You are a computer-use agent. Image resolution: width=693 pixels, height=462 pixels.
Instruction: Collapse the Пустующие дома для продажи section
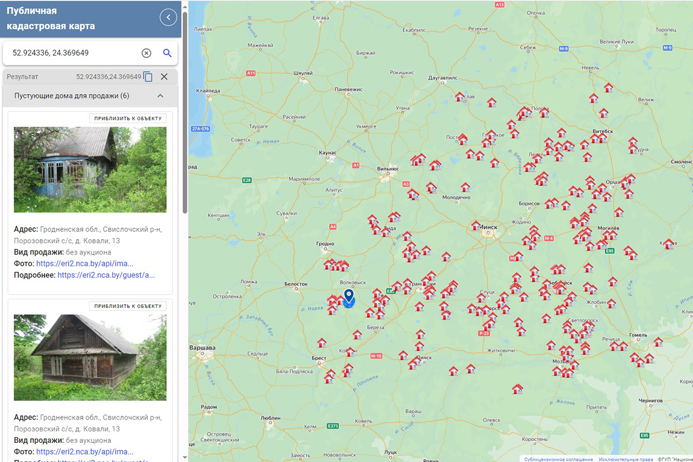pyautogui.click(x=161, y=96)
